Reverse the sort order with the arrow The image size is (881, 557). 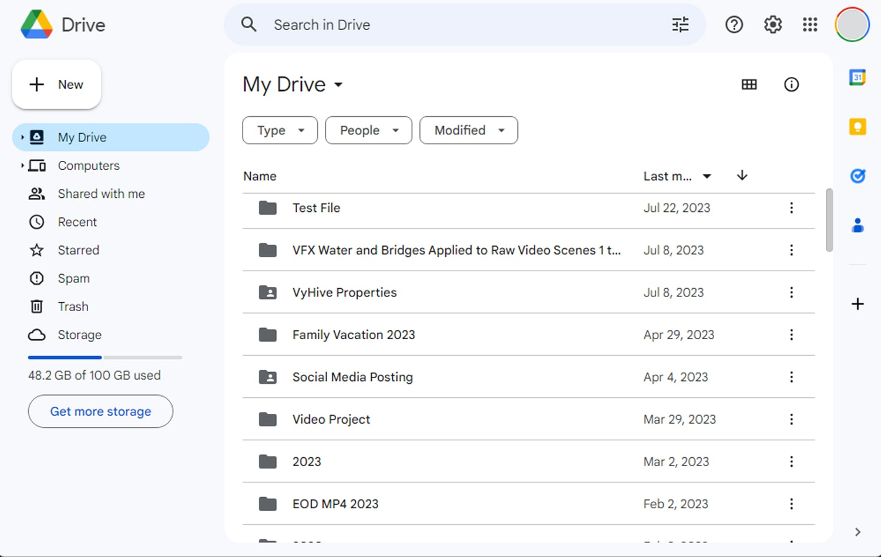coord(742,175)
